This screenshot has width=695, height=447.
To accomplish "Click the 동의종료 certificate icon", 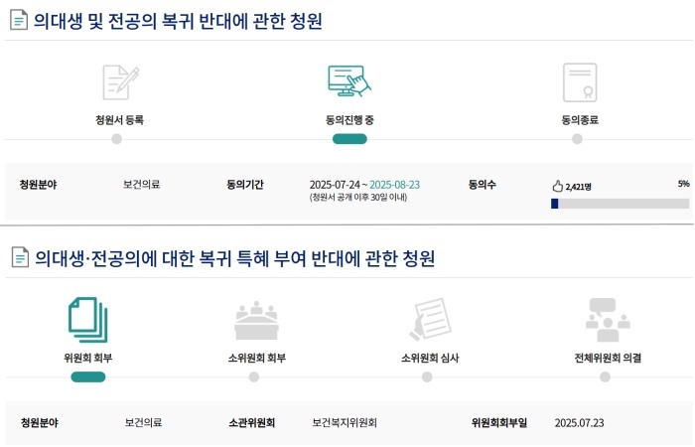I will [x=580, y=82].
